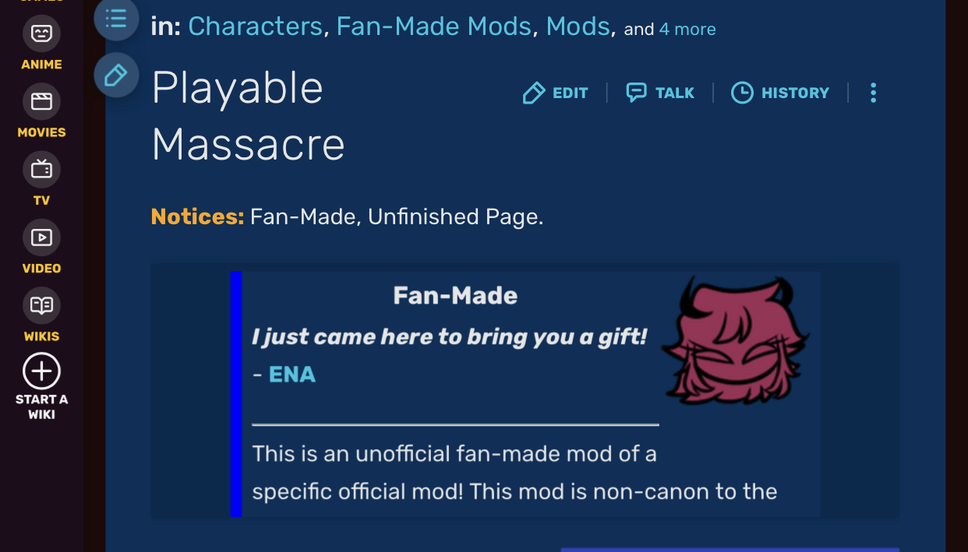Open the Talk page
968x552 pixels.
(x=660, y=93)
